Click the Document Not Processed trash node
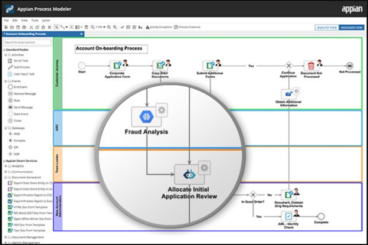The height and width of the screenshot is (245, 368). [x=311, y=66]
